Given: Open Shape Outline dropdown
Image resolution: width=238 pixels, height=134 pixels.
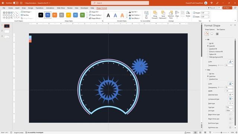Looking at the screenshot, I should click(x=95, y=15).
